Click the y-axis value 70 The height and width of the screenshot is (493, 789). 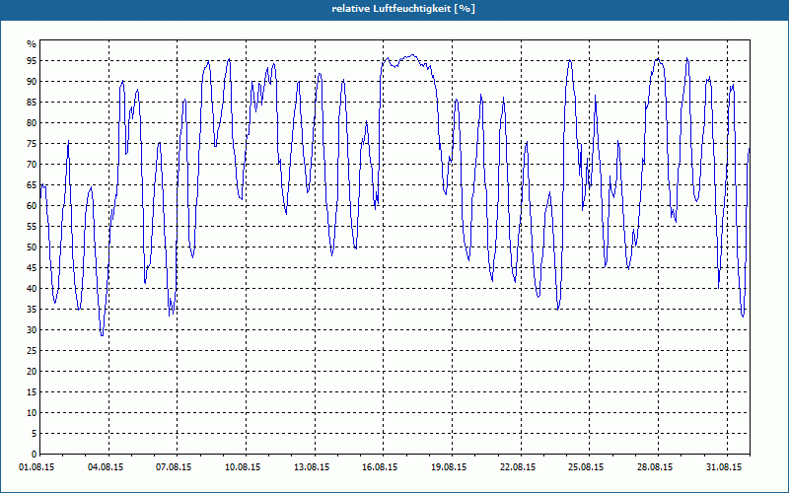[32, 165]
